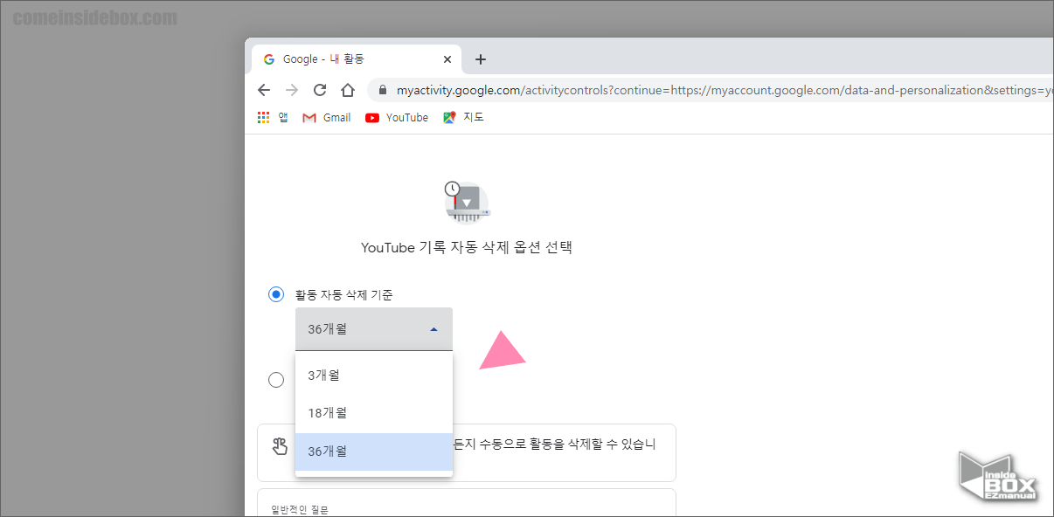Collapse the 36개월 dropdown selector
Image resolution: width=1054 pixels, height=517 pixels.
click(x=374, y=329)
